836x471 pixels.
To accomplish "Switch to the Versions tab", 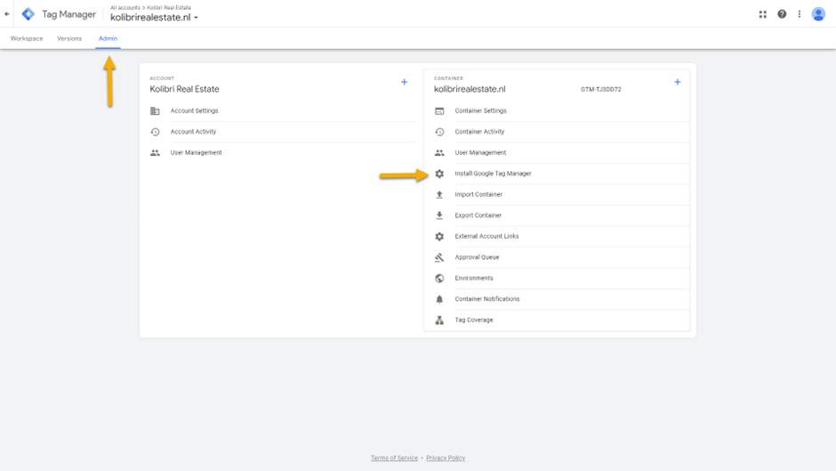I will point(69,38).
